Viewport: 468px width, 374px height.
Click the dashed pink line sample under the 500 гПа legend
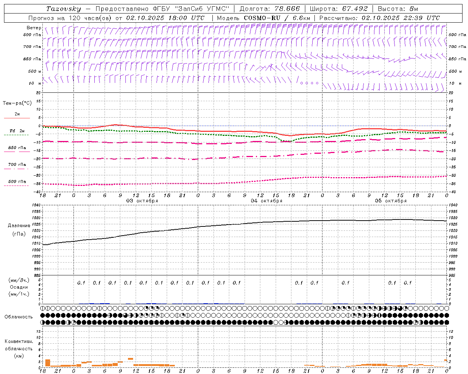16,186
